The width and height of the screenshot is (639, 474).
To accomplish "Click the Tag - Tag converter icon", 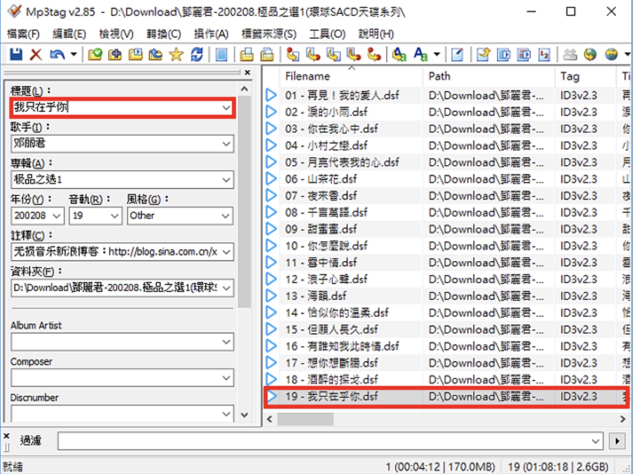I will [x=374, y=54].
